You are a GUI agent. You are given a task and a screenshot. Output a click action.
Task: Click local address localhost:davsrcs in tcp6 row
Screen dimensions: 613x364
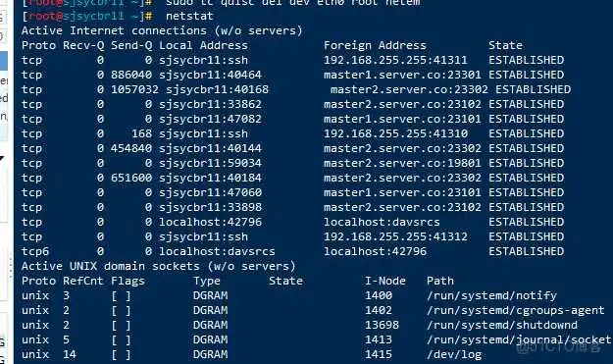(217, 252)
